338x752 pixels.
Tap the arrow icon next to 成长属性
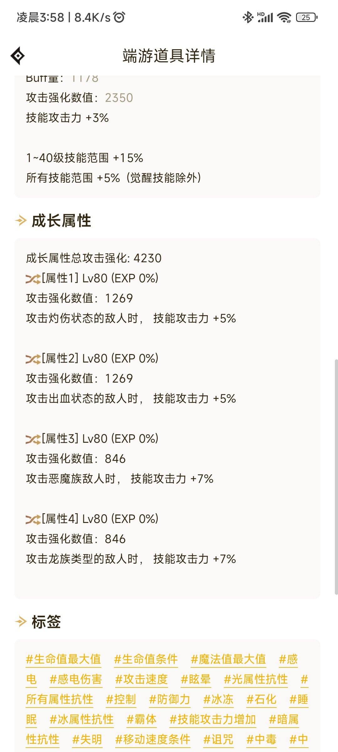pos(21,221)
